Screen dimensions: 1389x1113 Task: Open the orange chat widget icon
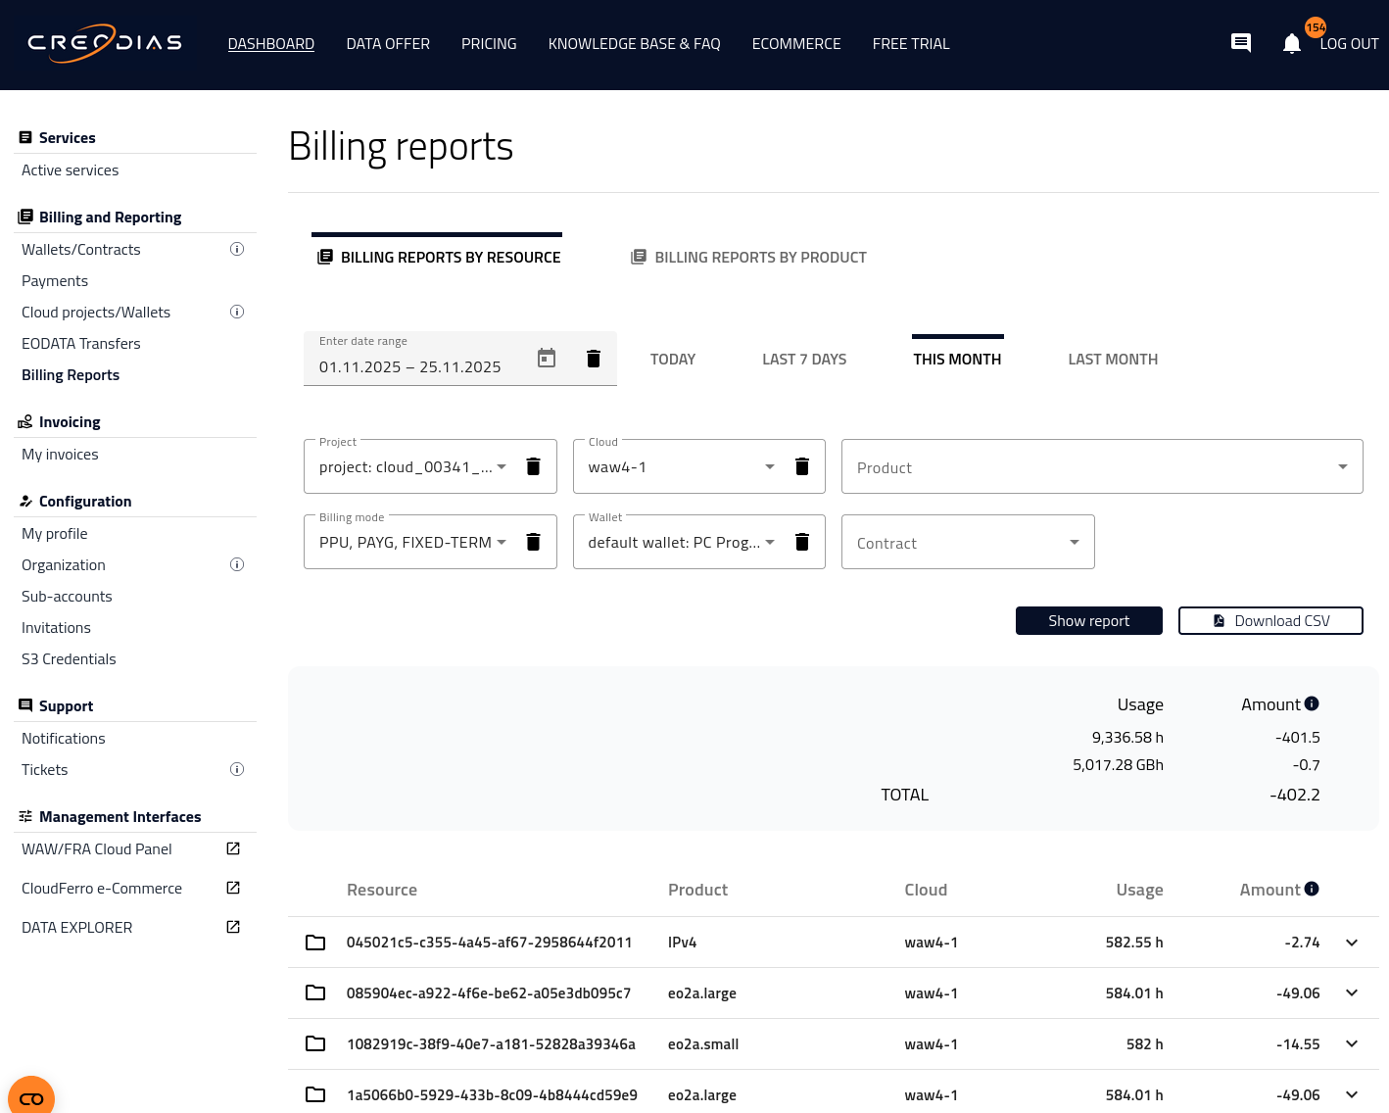click(31, 1097)
